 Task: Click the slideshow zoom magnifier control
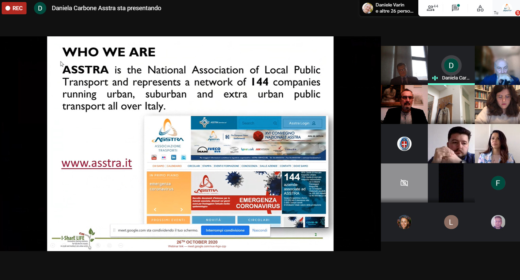coord(98,245)
